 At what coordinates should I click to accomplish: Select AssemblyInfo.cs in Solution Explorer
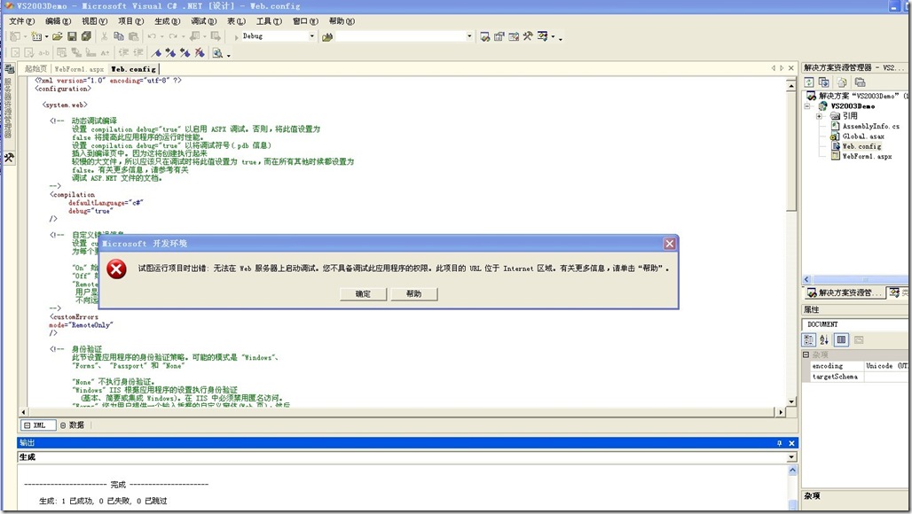click(x=870, y=126)
